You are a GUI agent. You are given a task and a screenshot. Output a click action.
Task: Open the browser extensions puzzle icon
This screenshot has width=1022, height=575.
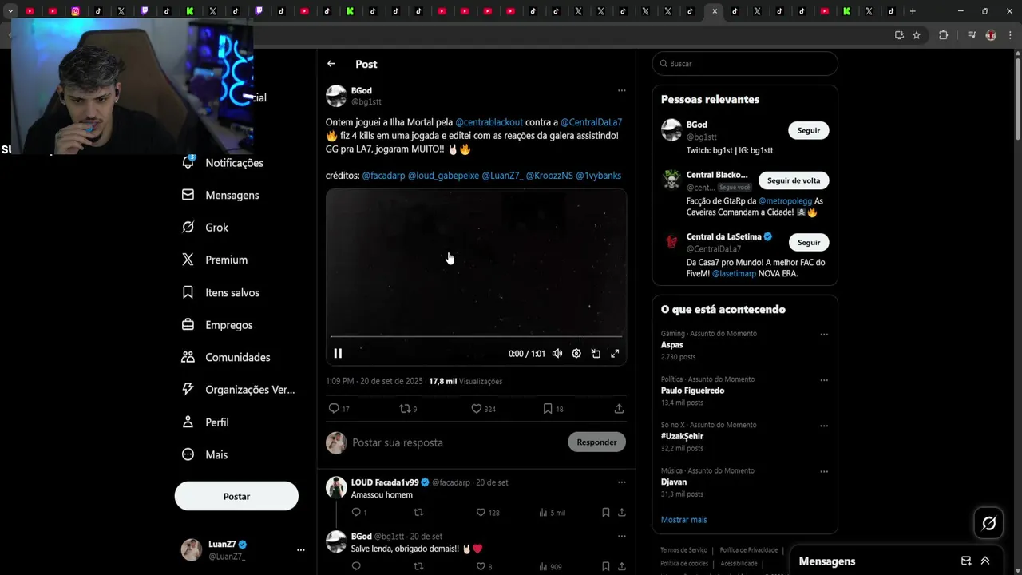pyautogui.click(x=943, y=35)
